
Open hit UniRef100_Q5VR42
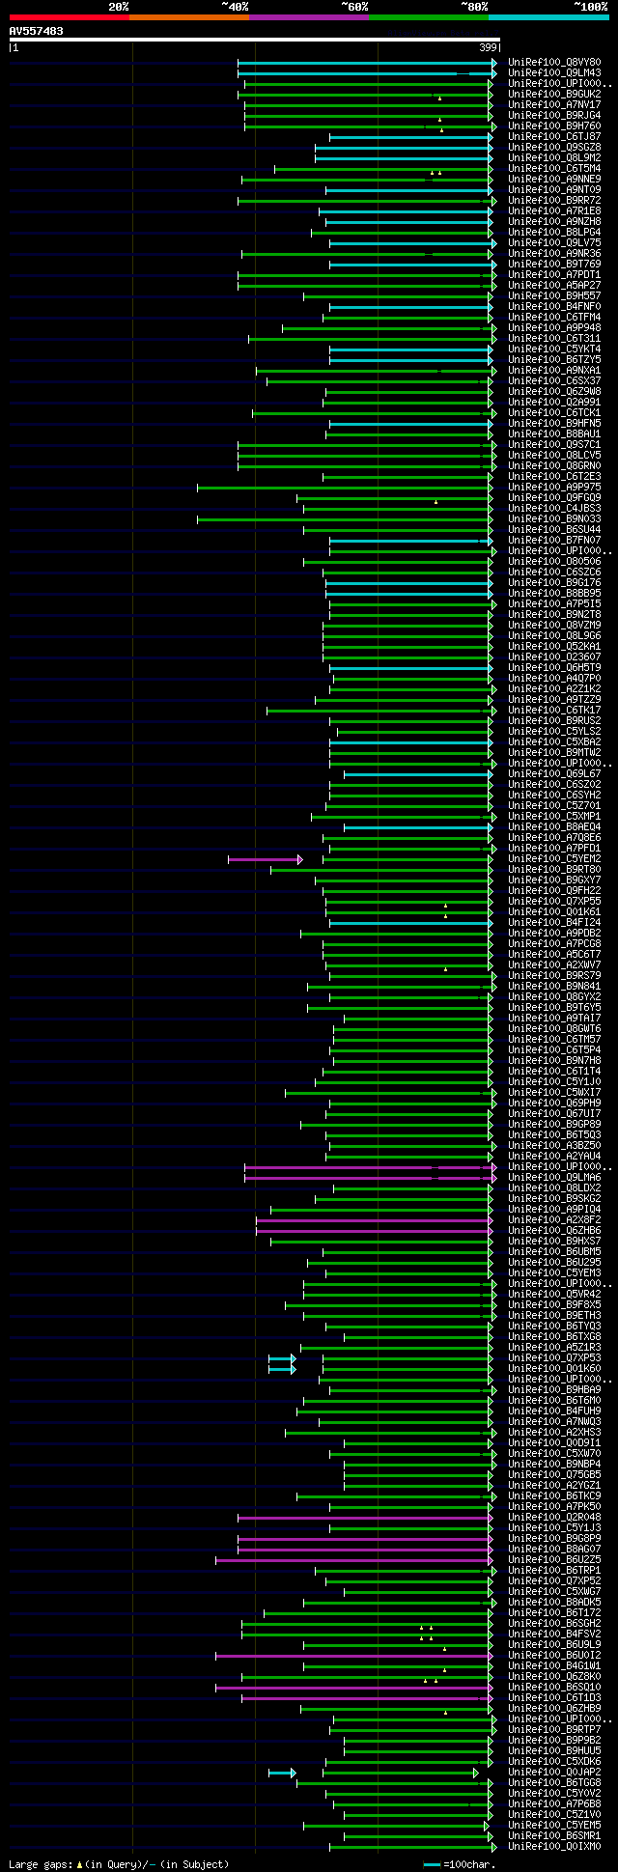click(554, 1295)
